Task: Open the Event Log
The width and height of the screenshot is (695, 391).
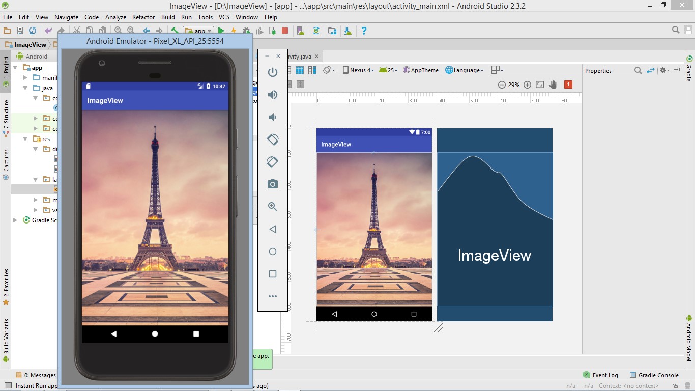Action: point(605,375)
